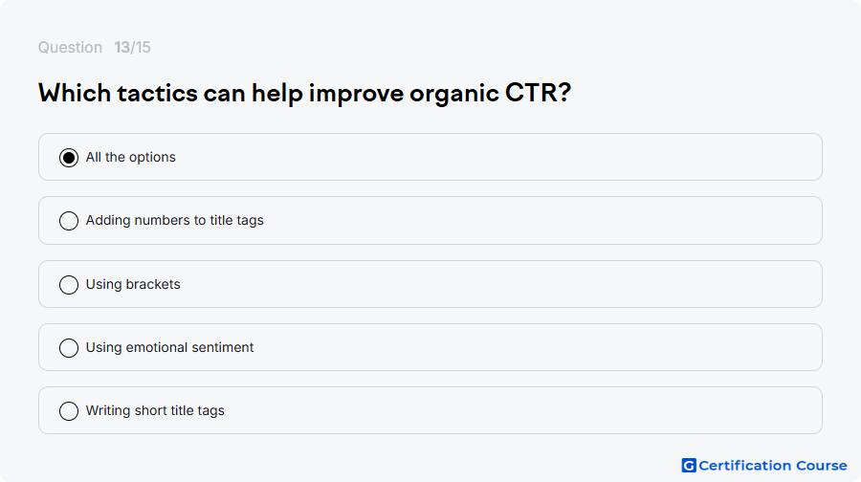
Task: Click the "Adding numbers to title tags" text
Action: tap(175, 220)
